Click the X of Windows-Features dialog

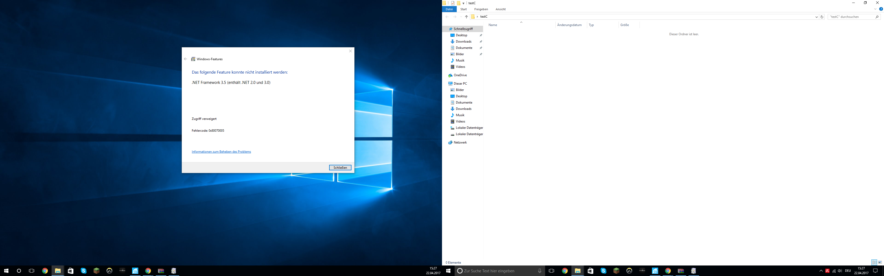(x=350, y=51)
